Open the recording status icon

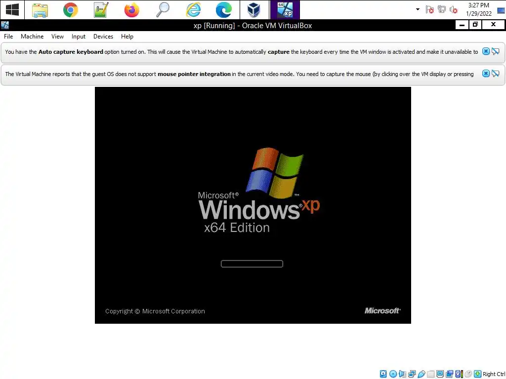point(449,374)
